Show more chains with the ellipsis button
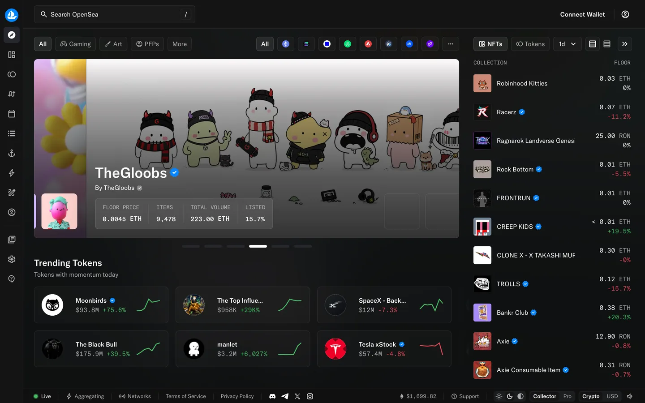This screenshot has height=403, width=645. (x=451, y=44)
